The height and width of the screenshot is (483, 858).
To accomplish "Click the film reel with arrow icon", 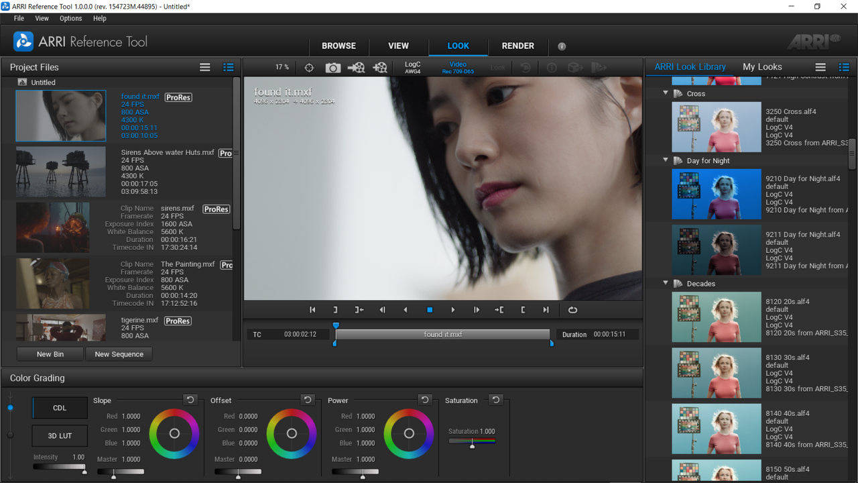I will point(356,67).
